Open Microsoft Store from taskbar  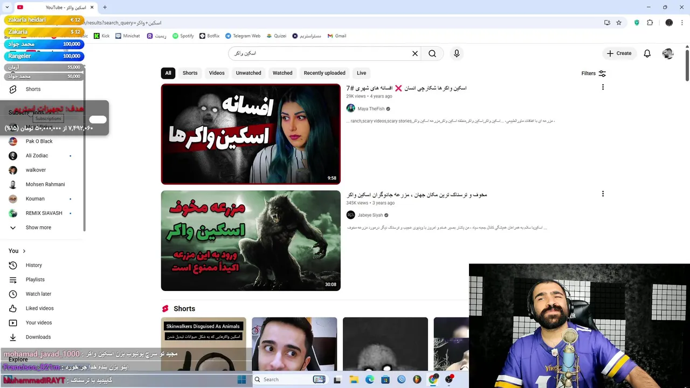(385, 379)
